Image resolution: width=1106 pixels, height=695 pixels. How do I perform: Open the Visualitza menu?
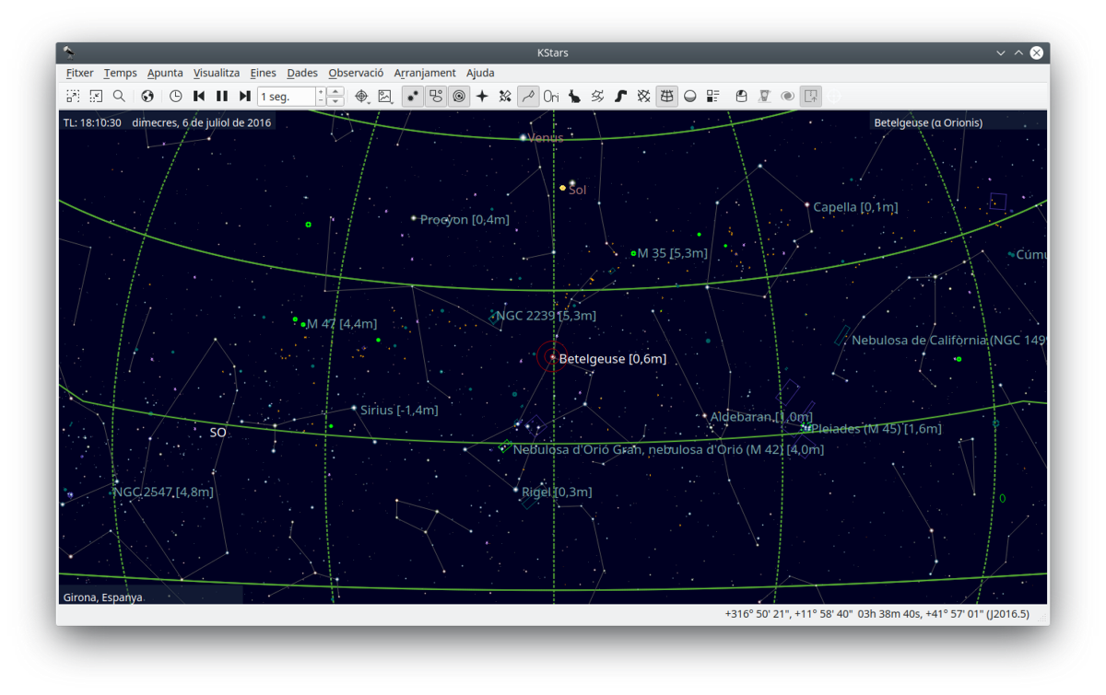[217, 73]
